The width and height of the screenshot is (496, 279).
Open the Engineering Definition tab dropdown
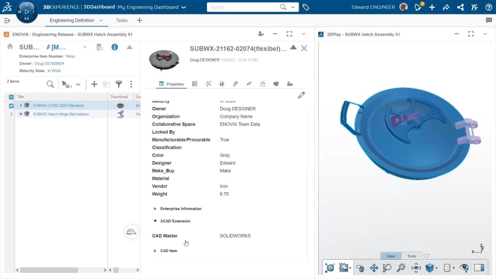click(x=101, y=20)
